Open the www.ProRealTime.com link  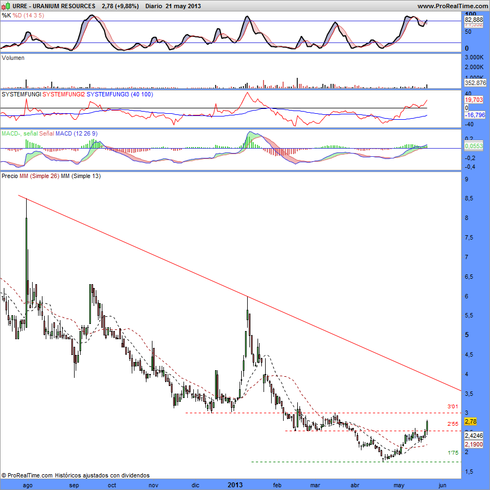[x=452, y=6]
